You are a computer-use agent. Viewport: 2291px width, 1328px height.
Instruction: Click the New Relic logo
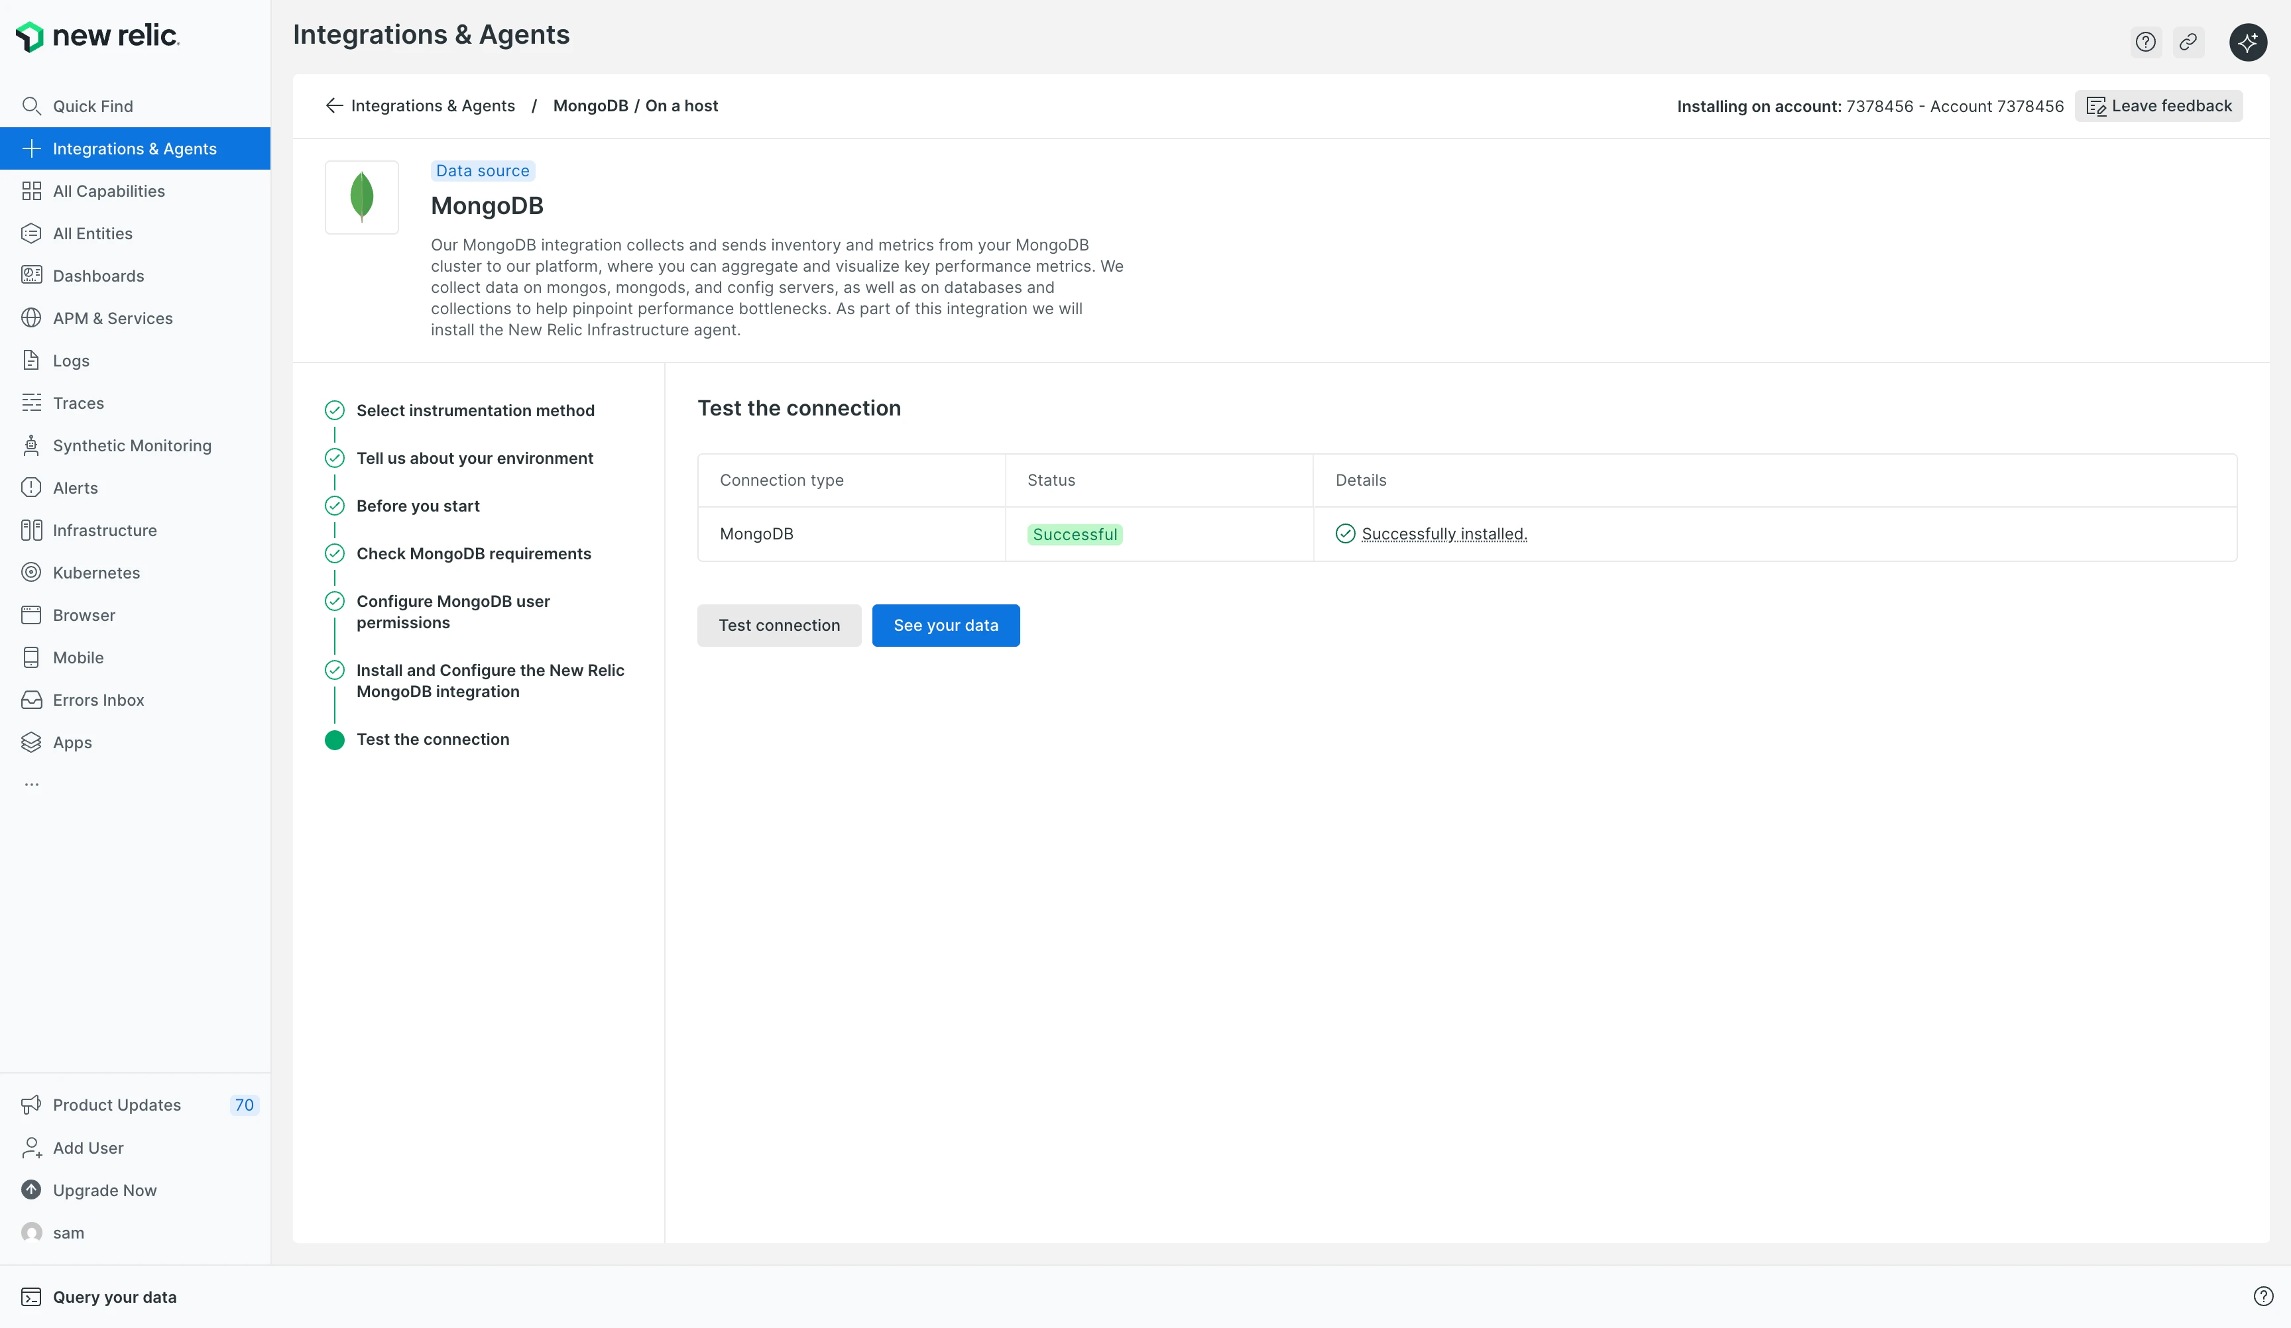pos(97,36)
